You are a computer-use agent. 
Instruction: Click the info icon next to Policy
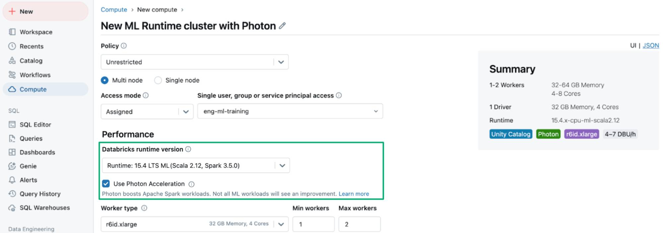coord(124,46)
